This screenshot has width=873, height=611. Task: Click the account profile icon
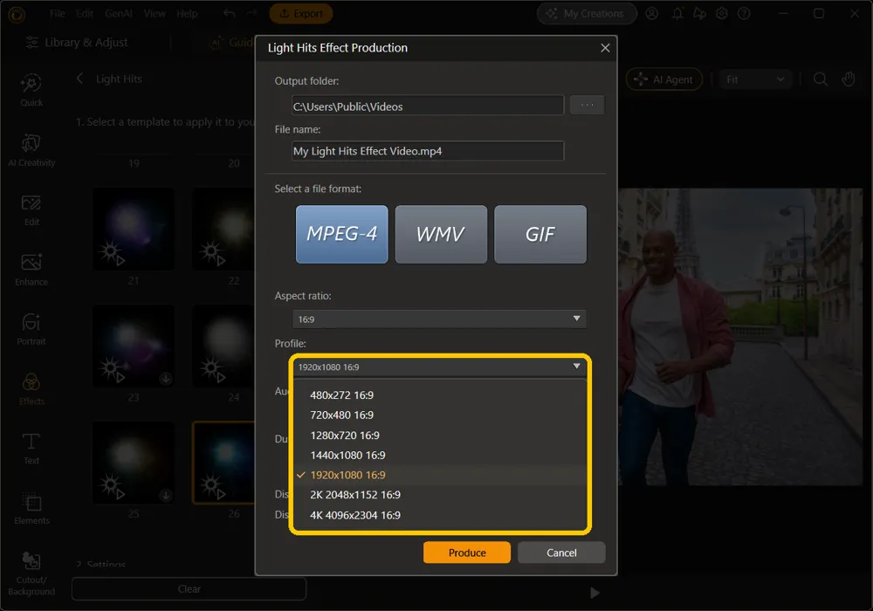click(652, 13)
